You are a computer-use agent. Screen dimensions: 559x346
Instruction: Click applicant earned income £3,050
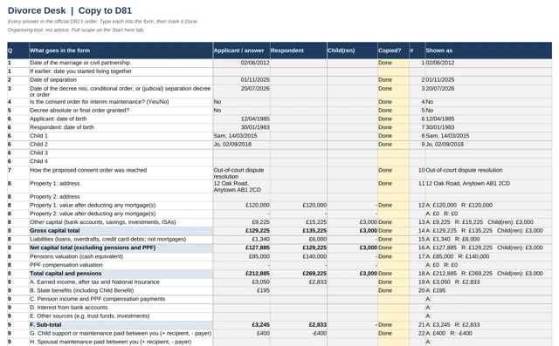[x=241, y=282]
